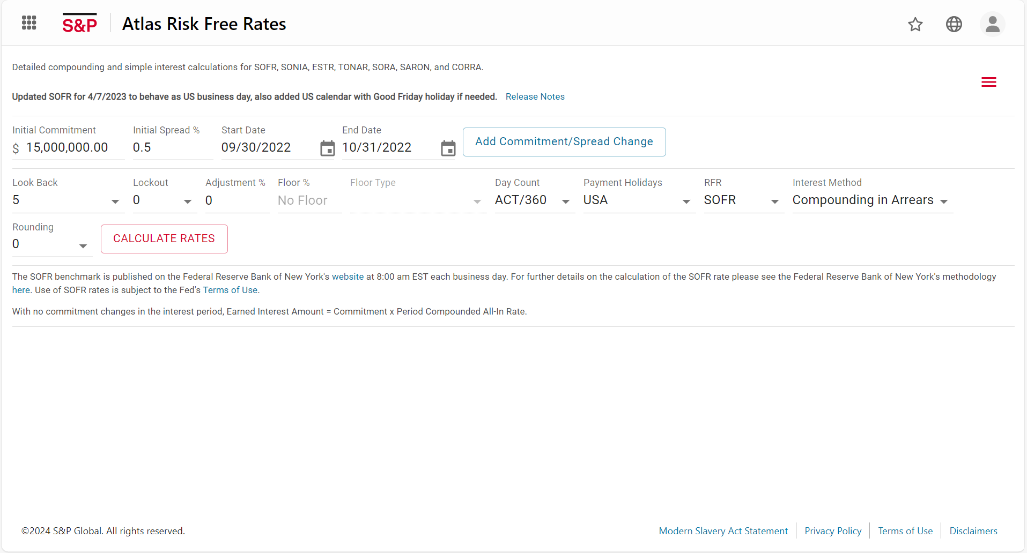Click the Atlas Risk Free Rates title
1027x553 pixels.
[x=204, y=24]
